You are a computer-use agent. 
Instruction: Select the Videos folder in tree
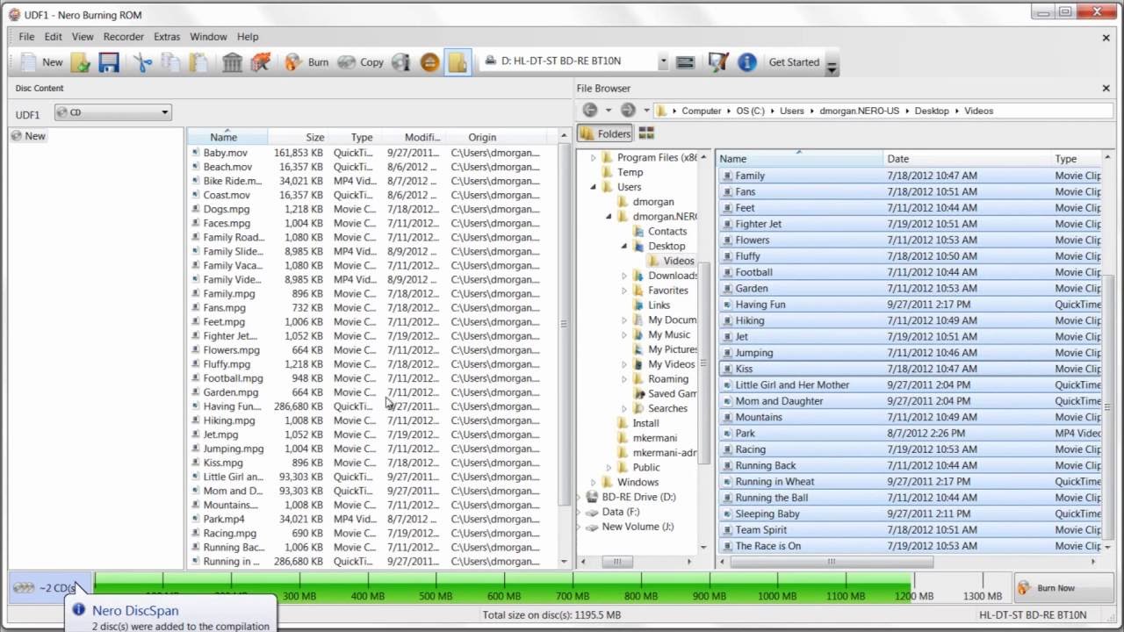(678, 261)
